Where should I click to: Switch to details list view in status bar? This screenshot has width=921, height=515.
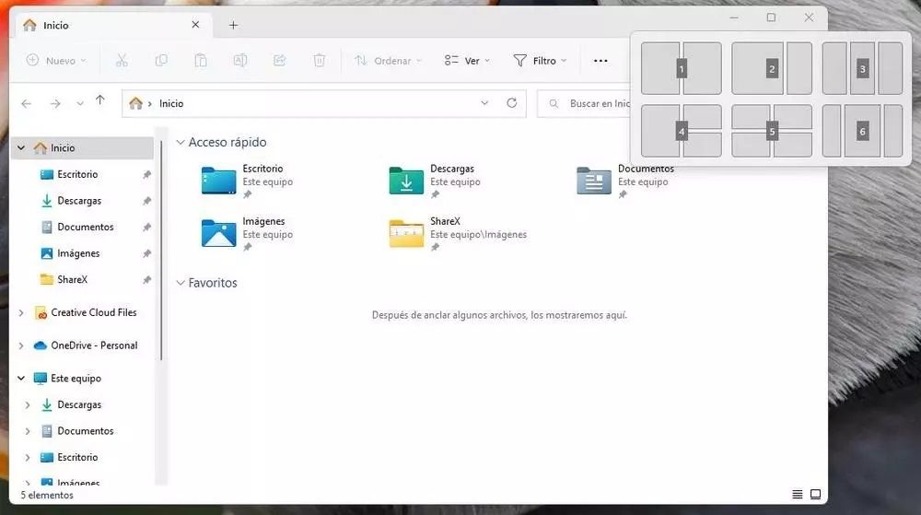[798, 495]
